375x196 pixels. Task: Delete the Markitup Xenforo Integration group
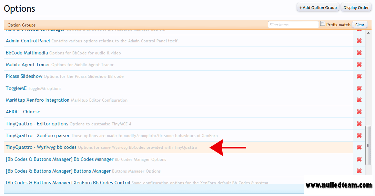click(359, 100)
